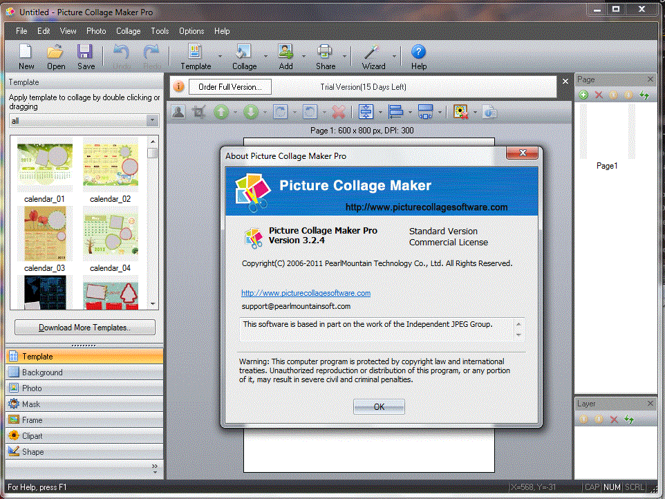Save the collage using Save icon
Screen dimensions: 665x499
(85, 57)
